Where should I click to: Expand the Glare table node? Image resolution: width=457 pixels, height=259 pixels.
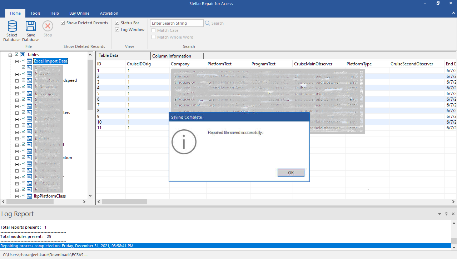click(17, 138)
